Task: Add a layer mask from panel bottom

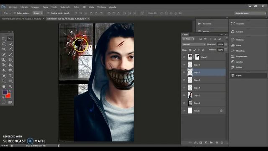Action: click(201, 143)
